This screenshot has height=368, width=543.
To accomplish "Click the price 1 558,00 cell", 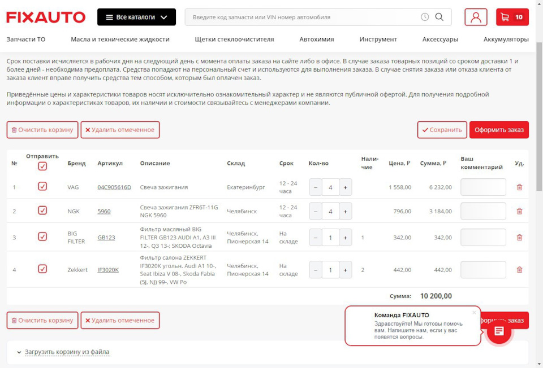I will click(400, 187).
